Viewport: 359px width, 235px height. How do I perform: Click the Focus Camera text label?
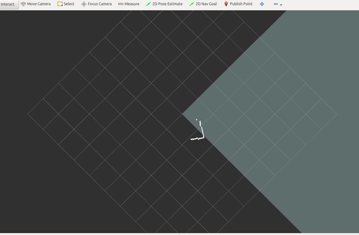[100, 4]
